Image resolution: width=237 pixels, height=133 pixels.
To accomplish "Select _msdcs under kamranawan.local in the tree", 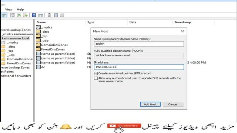I will pyautogui.click(x=13, y=42).
